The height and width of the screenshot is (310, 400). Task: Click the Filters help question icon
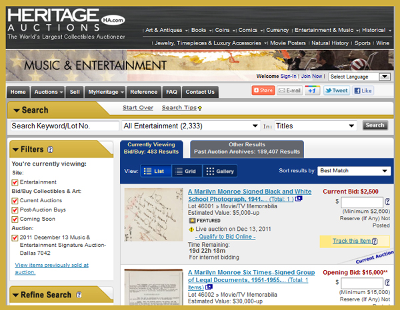point(50,150)
